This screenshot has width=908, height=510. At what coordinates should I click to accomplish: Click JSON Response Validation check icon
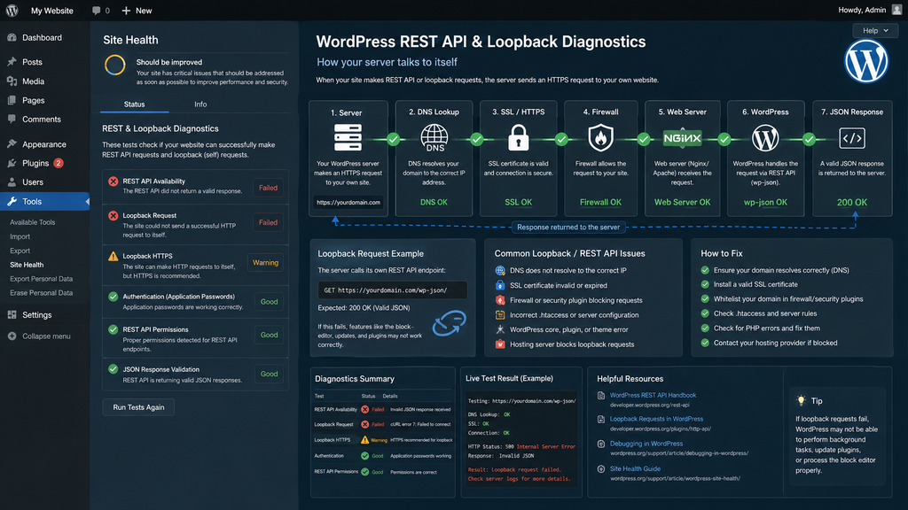(x=113, y=369)
